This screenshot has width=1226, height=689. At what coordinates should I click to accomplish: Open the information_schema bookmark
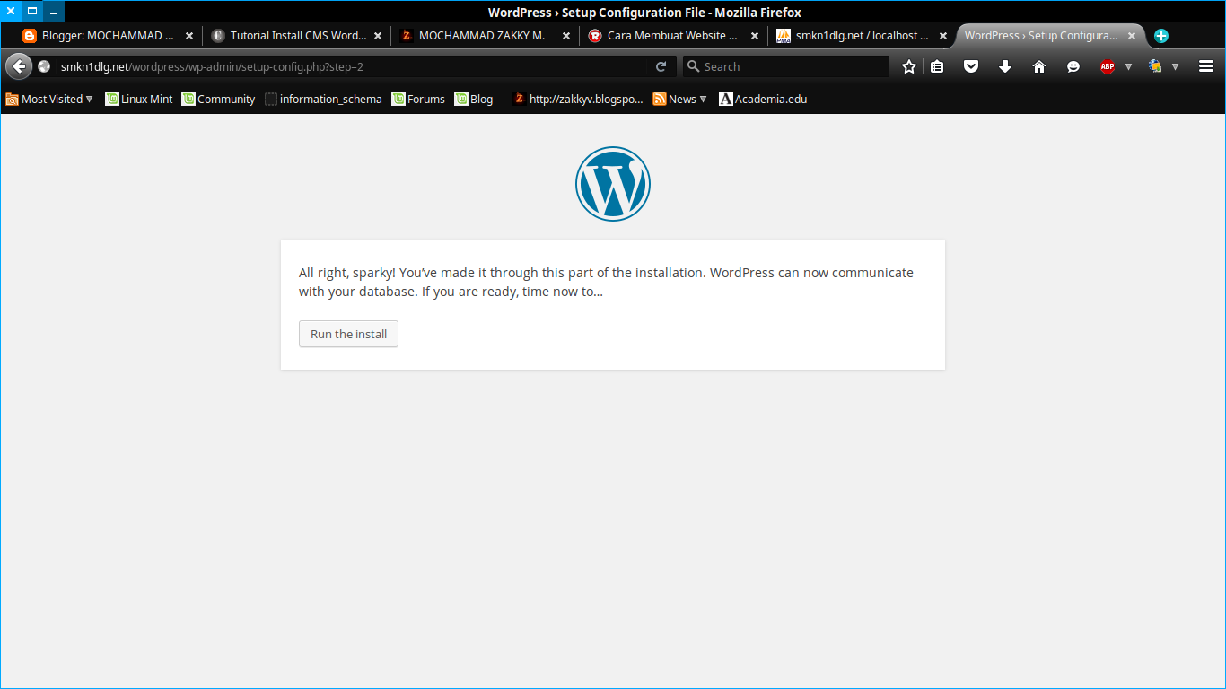323,100
